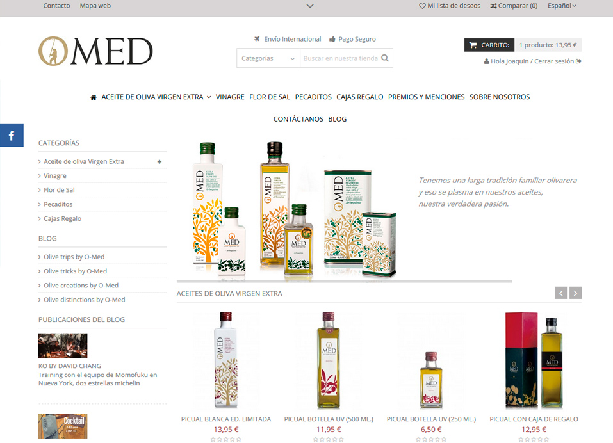Open the Categorías search dropdown

click(268, 58)
